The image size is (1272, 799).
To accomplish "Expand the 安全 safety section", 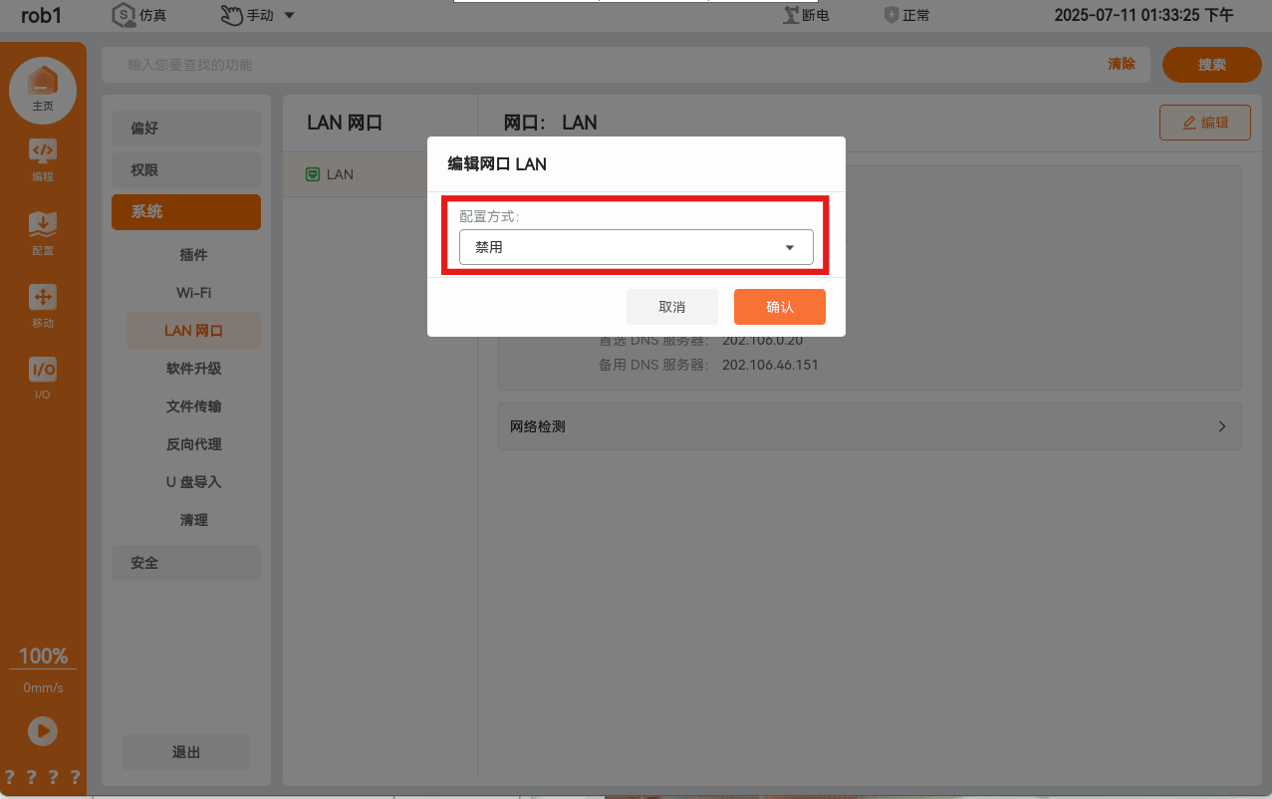I will [186, 563].
